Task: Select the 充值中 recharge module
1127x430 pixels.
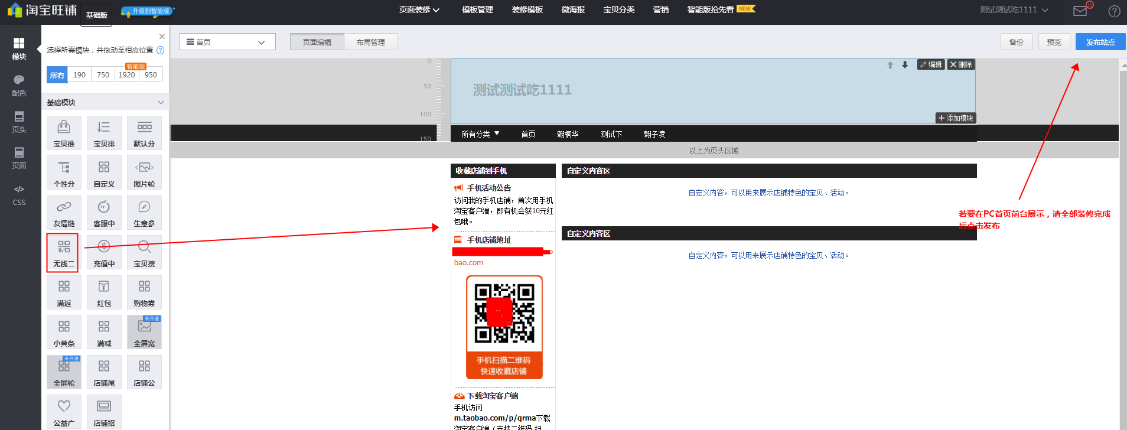Action: pos(104,253)
